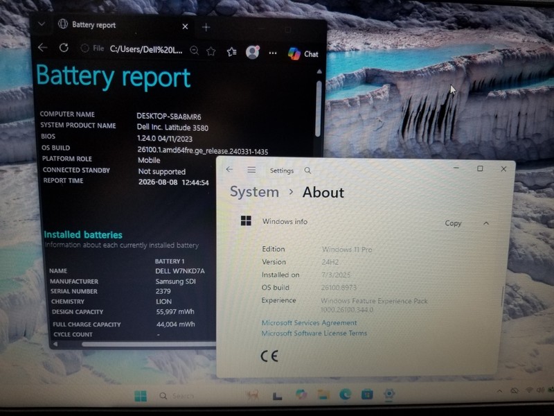Select the Samsung SDI manufacturer text
Screen dimensions: 554x416
coord(176,281)
